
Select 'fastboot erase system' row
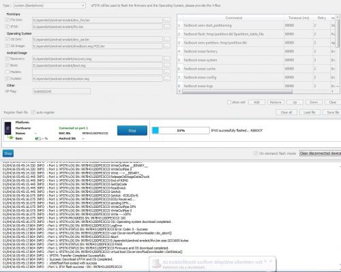(x=256, y=60)
